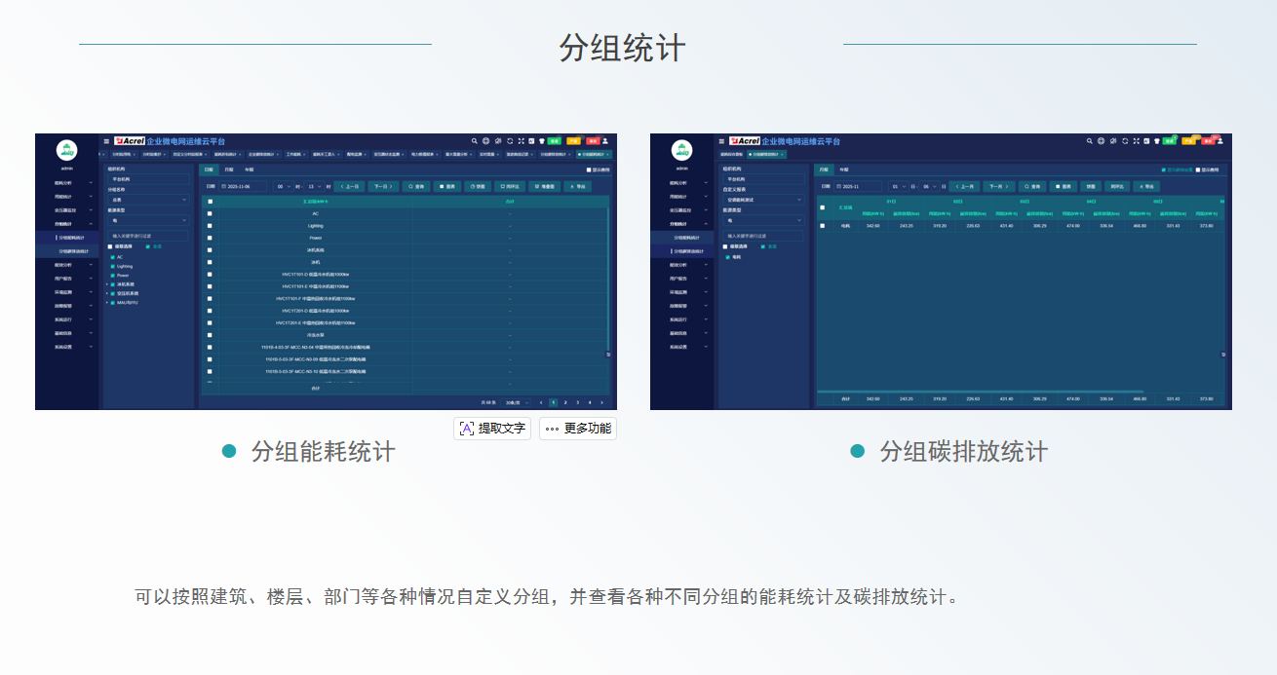1277x675 pixels.
Task: Click the shirt theme icon in left screenshot
Action: tap(542, 141)
